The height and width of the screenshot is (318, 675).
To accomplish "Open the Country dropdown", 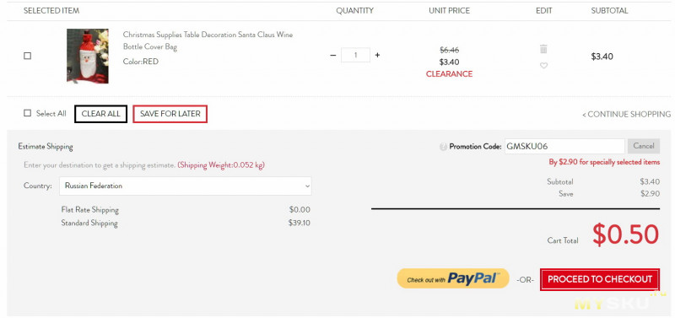I will (x=186, y=186).
